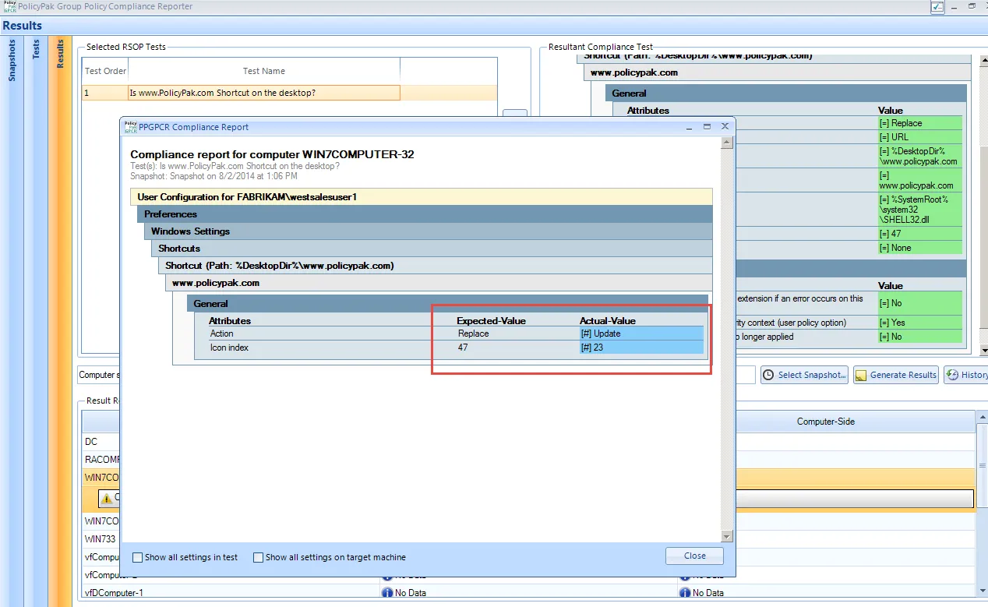Viewport: 988px width, 607px height.
Task: Collapse General section in report dialog
Action: (x=447, y=304)
